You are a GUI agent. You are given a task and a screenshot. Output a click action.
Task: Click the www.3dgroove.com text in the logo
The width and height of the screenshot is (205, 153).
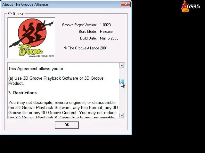point(41,56)
